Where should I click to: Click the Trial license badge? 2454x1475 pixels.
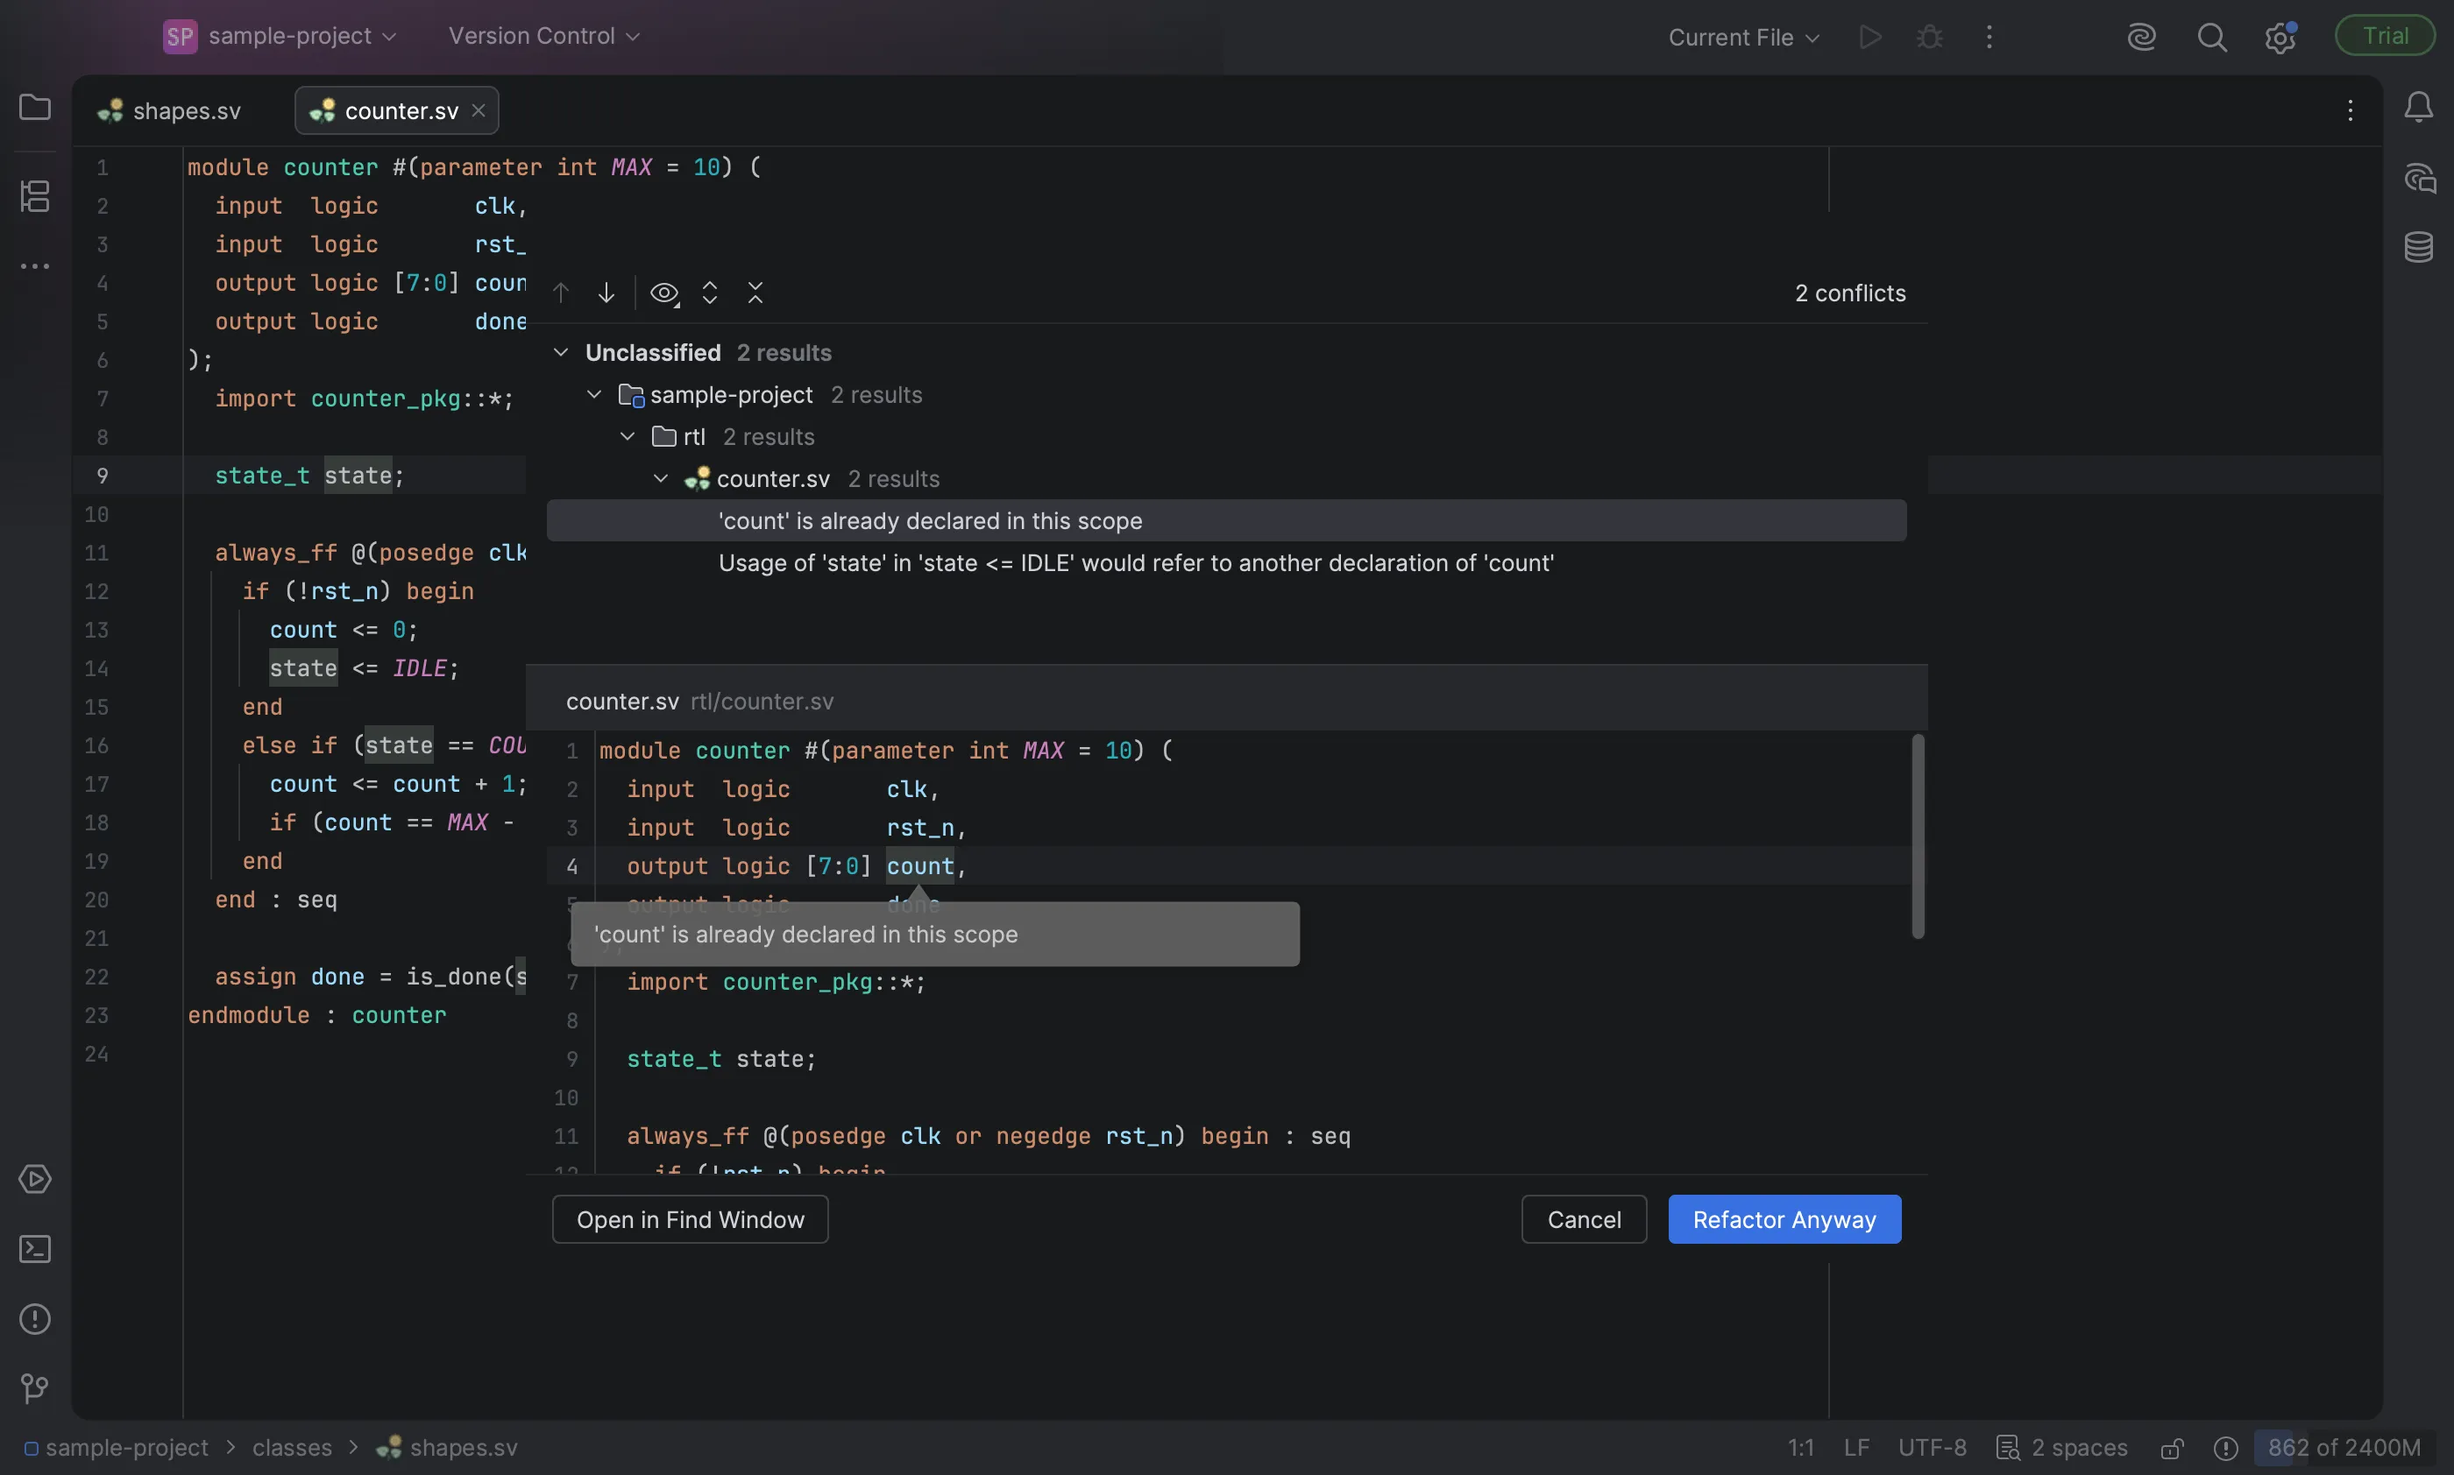click(2385, 36)
